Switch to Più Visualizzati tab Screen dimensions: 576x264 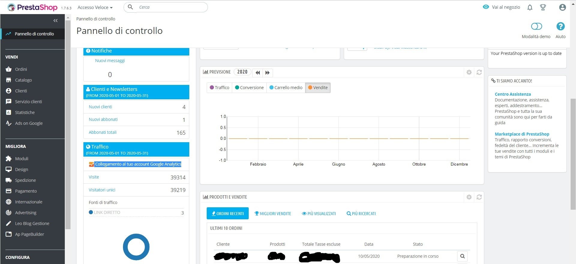[x=319, y=214]
